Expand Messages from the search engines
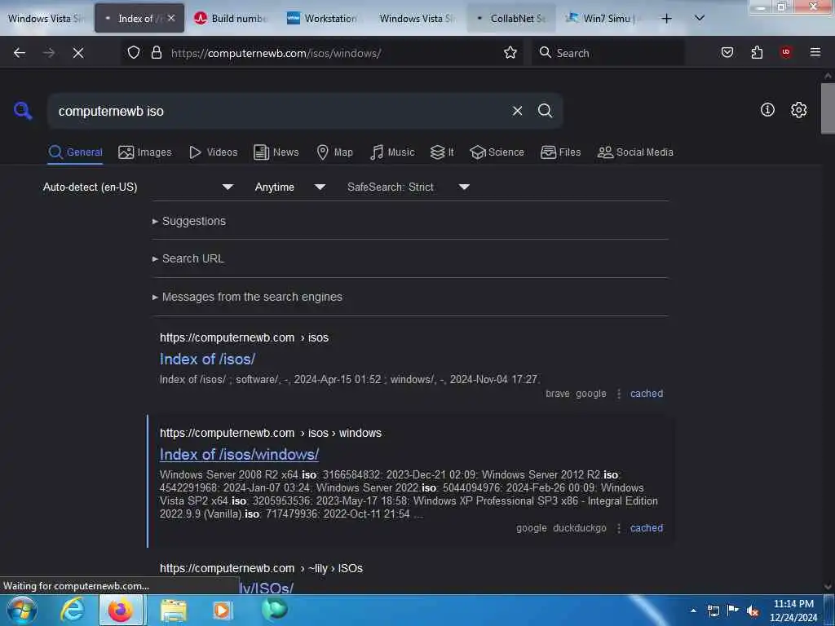Viewport: 835px width, 626px height. [247, 297]
